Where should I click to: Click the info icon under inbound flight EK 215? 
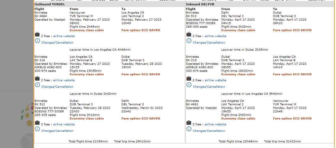[x=189, y=85]
